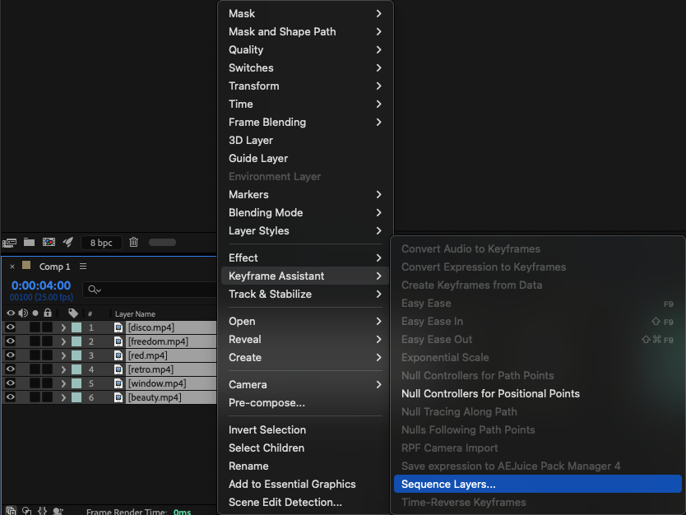Open the Transform submenu
Viewport: 686px width, 515px height.
click(x=305, y=86)
